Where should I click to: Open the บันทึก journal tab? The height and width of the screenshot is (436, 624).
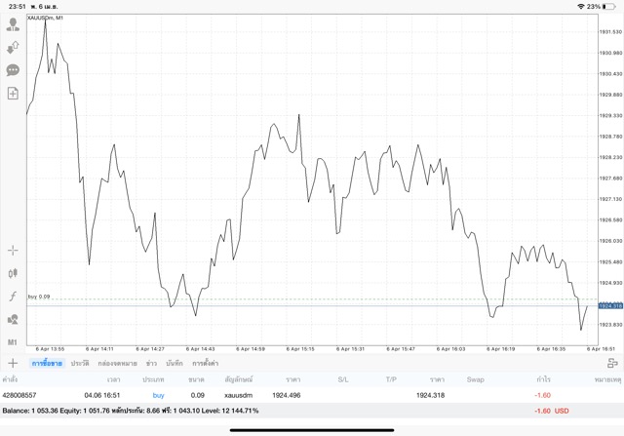175,363
